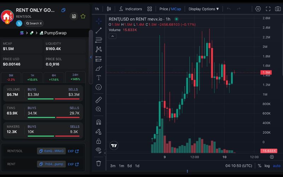This screenshot has width=283, height=177.
Task: Switch chart to Price mode
Action: pyautogui.click(x=163, y=9)
